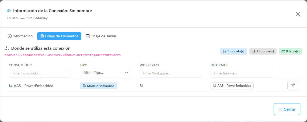Click the database icon in 1 modelo(s) badge

point(224,51)
